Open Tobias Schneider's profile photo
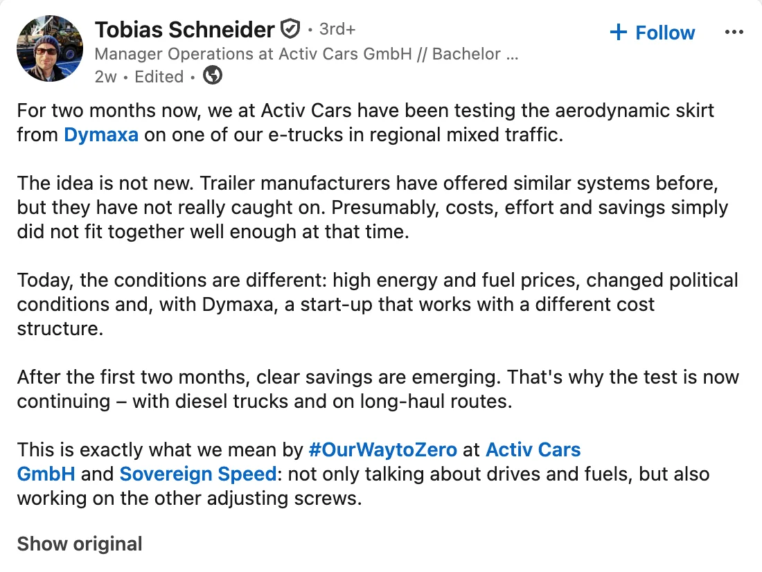The height and width of the screenshot is (572, 762). 50,48
